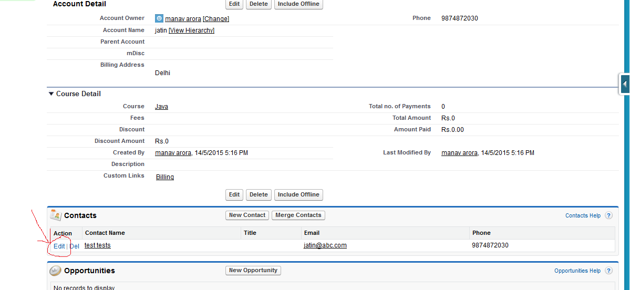Click the Custom Links label
Image resolution: width=630 pixels, height=290 pixels.
pyautogui.click(x=124, y=176)
